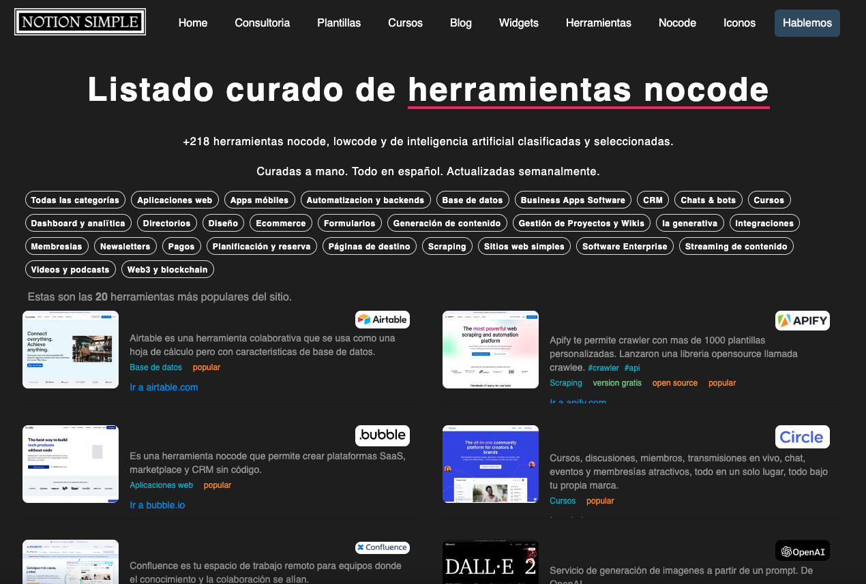Click the open source tag under Apify

pyautogui.click(x=675, y=383)
